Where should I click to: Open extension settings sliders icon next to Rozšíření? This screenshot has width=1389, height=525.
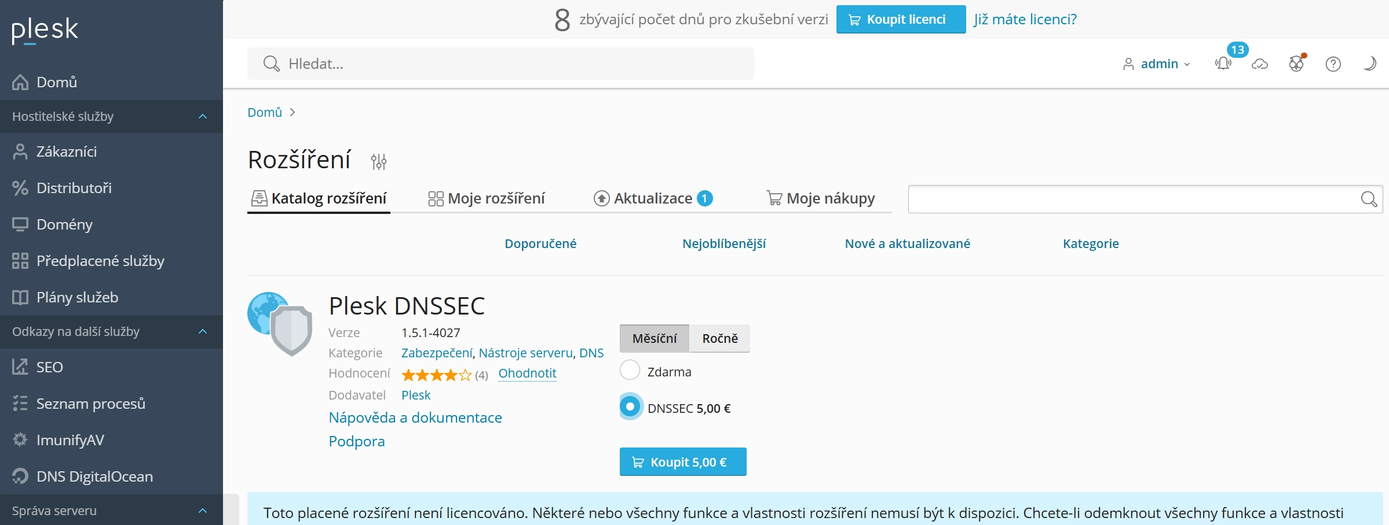click(379, 161)
